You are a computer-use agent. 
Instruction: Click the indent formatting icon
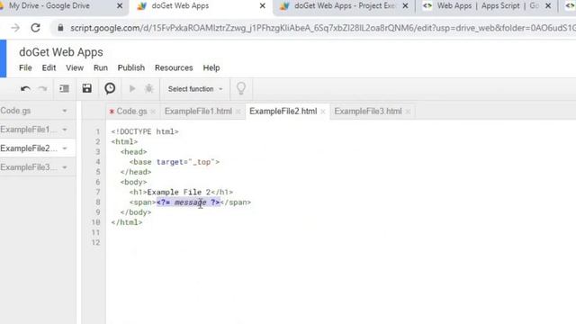pyautogui.click(x=64, y=88)
